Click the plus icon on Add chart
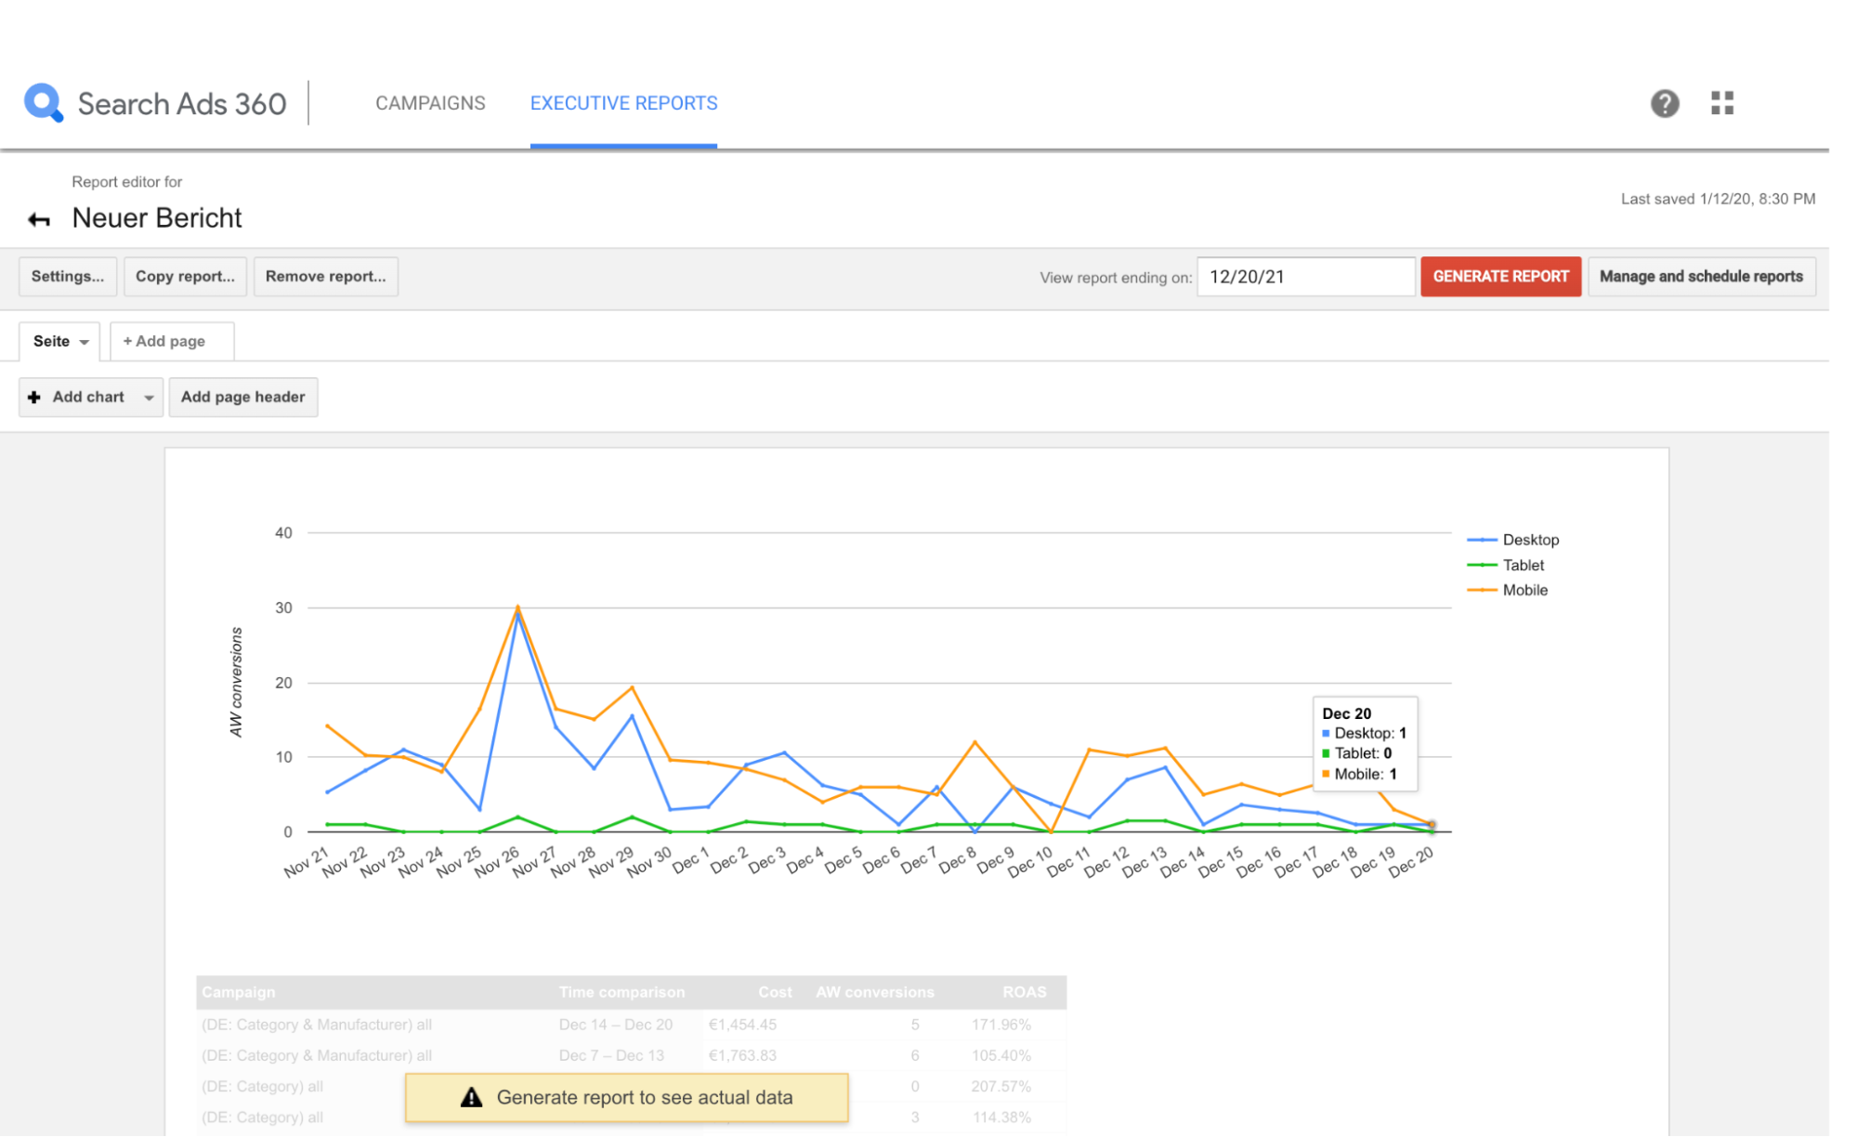The image size is (1857, 1137). 34,397
